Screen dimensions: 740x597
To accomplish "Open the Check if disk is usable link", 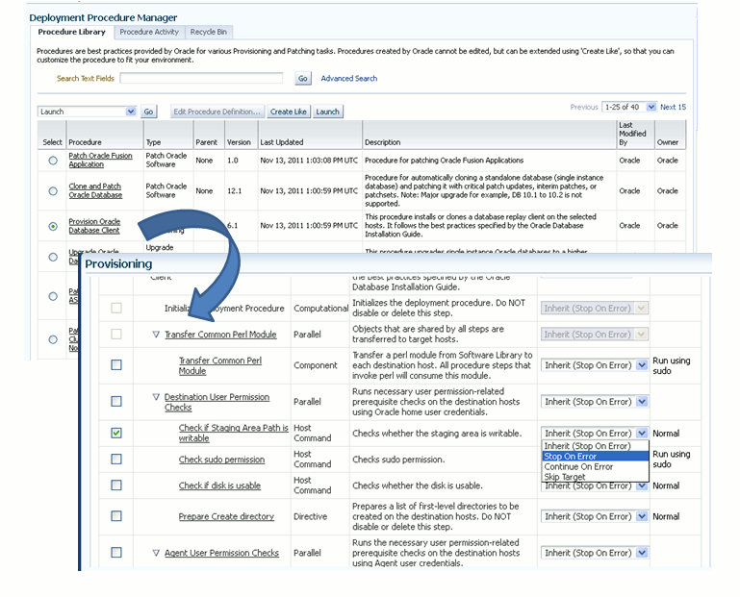I will (x=219, y=485).
